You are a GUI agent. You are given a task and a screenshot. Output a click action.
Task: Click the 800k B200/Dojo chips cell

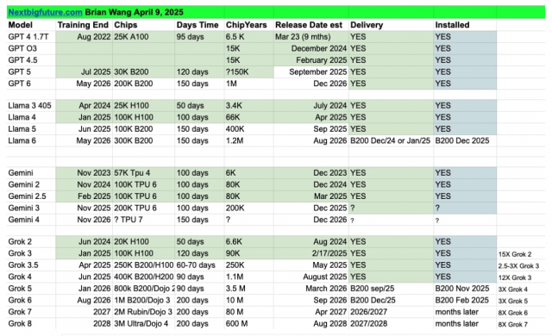pyautogui.click(x=144, y=289)
